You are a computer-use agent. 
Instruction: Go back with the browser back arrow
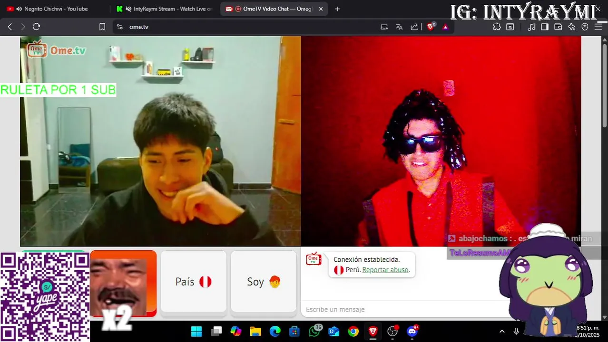click(x=10, y=27)
